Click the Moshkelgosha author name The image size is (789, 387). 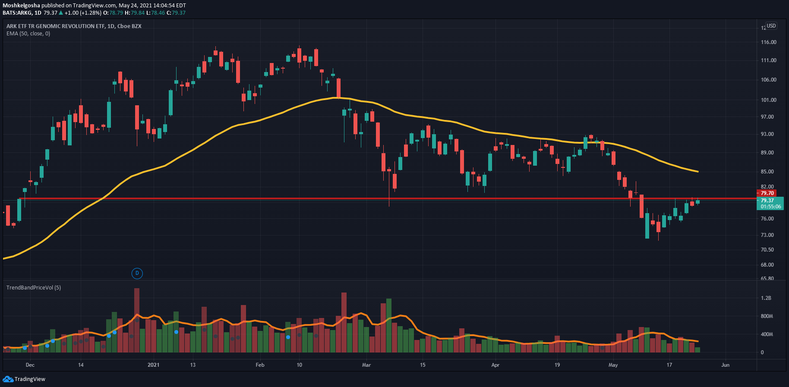(x=21, y=6)
